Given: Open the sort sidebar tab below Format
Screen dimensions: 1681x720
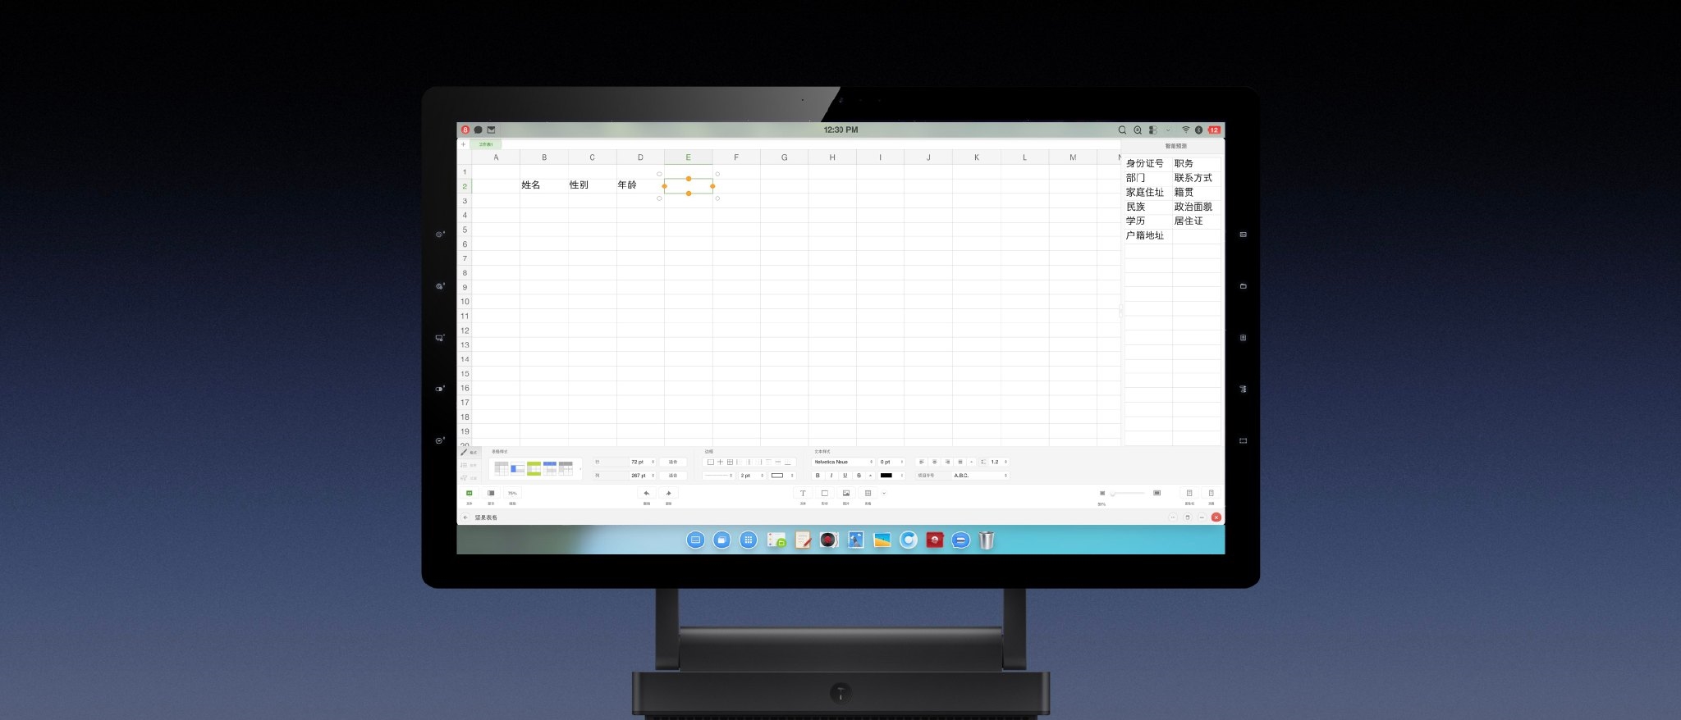Looking at the screenshot, I should 468,465.
